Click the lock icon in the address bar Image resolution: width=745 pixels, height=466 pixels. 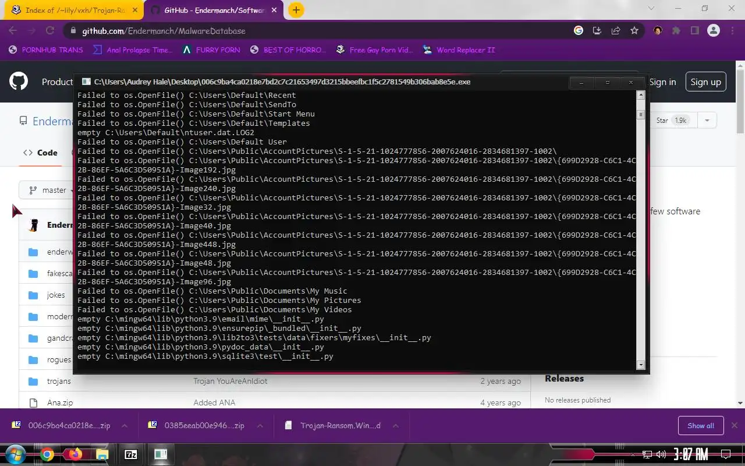coord(73,31)
